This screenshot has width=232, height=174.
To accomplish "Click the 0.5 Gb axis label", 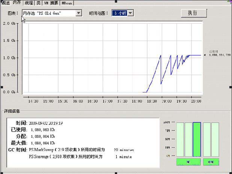I will (9, 75).
